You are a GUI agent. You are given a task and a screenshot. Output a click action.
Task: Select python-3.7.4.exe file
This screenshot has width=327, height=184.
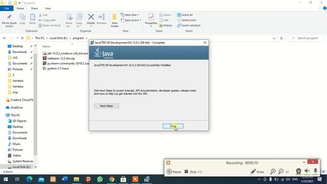pyautogui.click(x=56, y=68)
